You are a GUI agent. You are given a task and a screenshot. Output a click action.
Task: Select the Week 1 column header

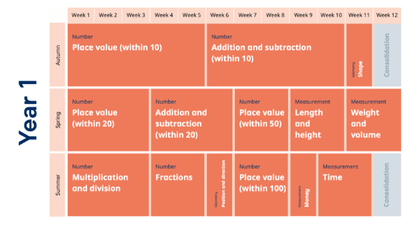point(80,15)
